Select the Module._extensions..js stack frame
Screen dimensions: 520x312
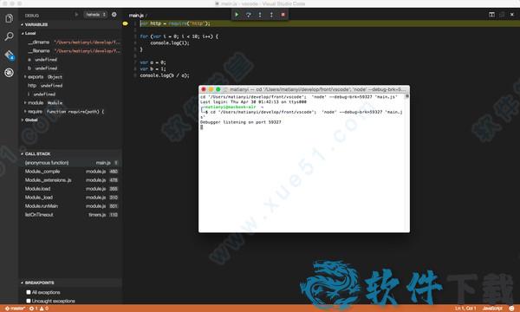[71, 180]
